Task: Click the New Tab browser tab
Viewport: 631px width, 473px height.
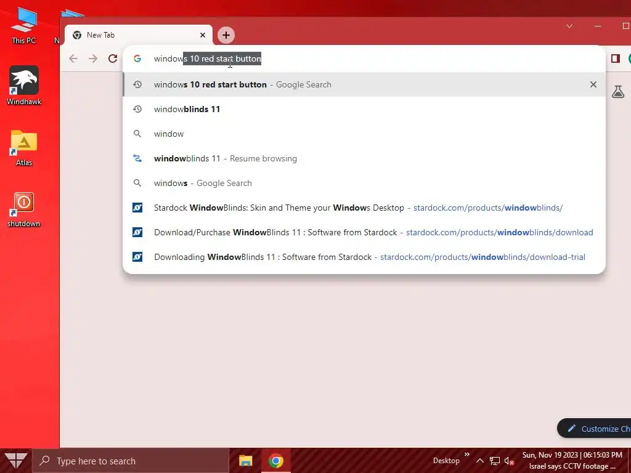Action: [x=138, y=35]
